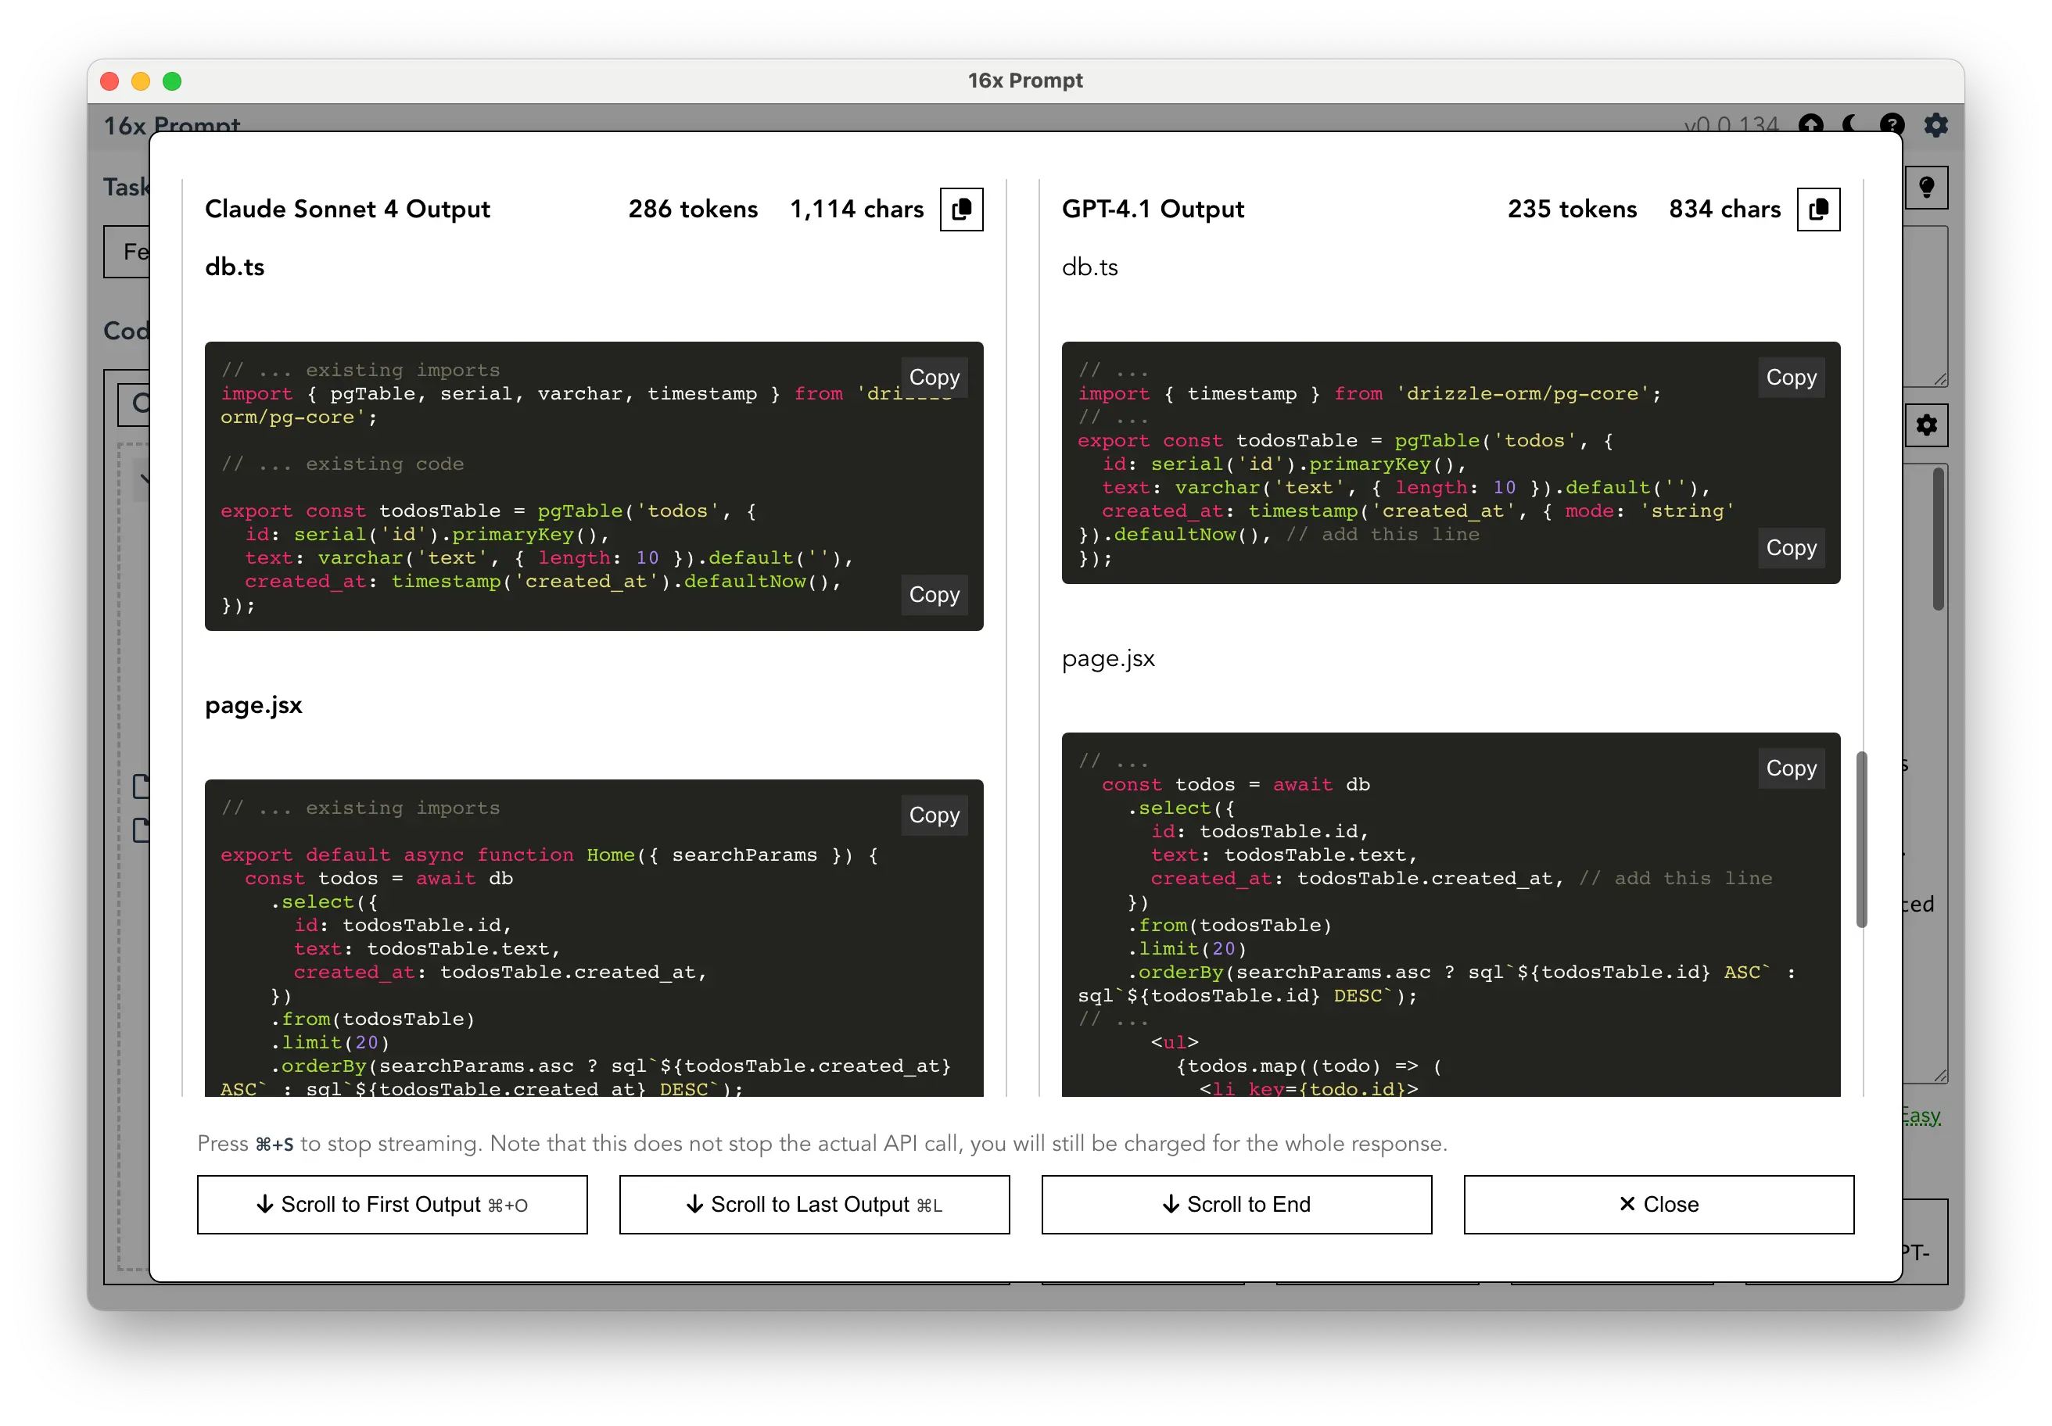The image size is (2052, 1426).
Task: Copy top of GPT-4.1 db.ts code block
Action: coord(1791,377)
